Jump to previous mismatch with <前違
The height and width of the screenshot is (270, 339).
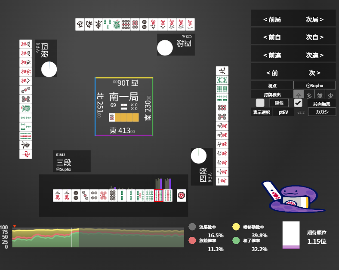272,55
